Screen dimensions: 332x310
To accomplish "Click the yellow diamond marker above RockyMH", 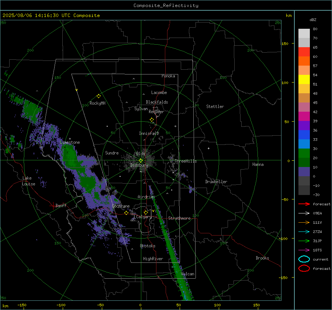I will [98, 96].
